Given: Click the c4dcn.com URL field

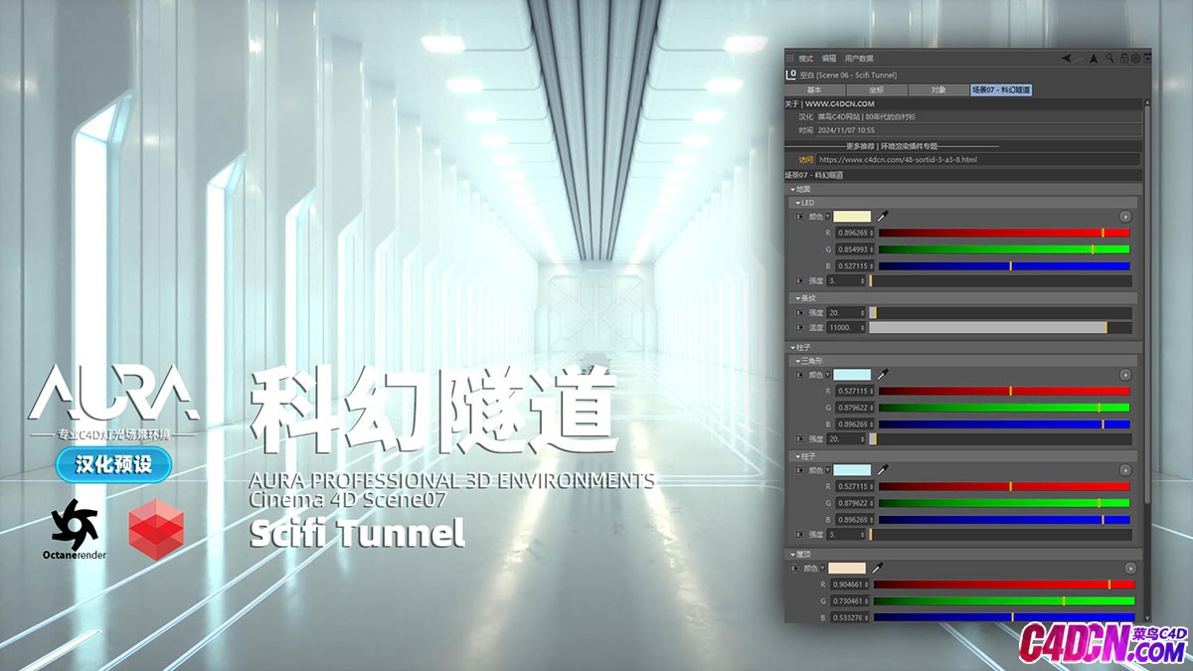Looking at the screenshot, I should (x=978, y=159).
